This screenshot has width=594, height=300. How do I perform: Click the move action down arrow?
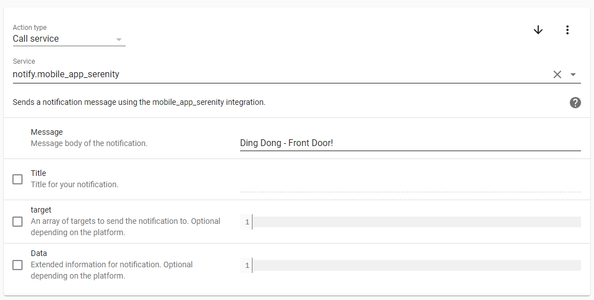pos(538,30)
